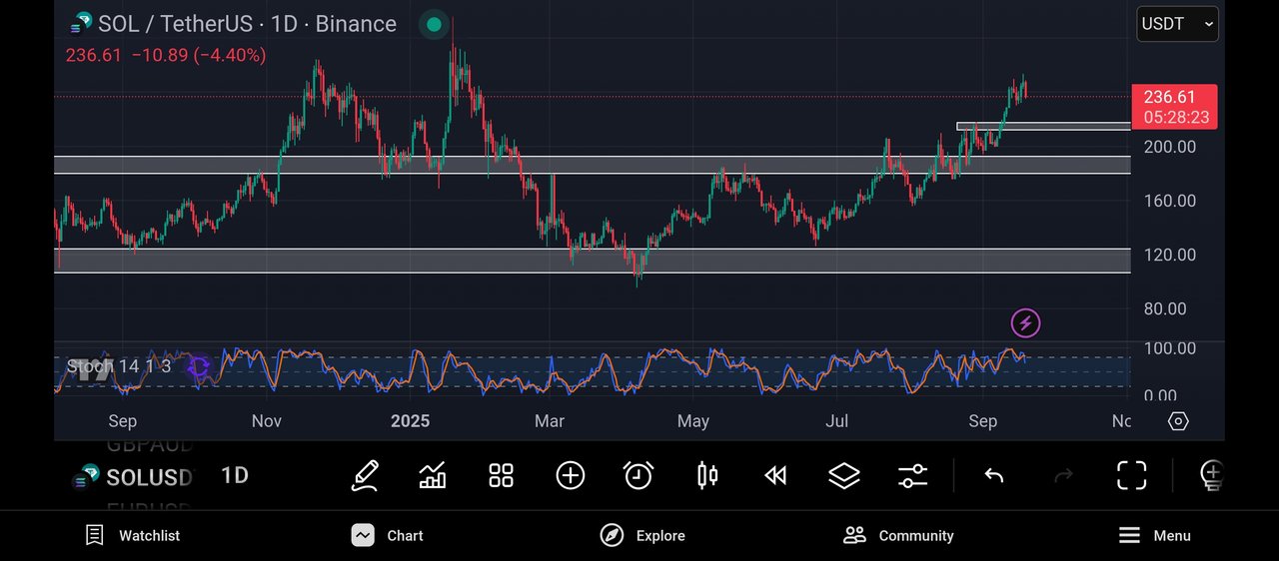
Task: Open the drawing tools pencil icon
Action: click(365, 475)
